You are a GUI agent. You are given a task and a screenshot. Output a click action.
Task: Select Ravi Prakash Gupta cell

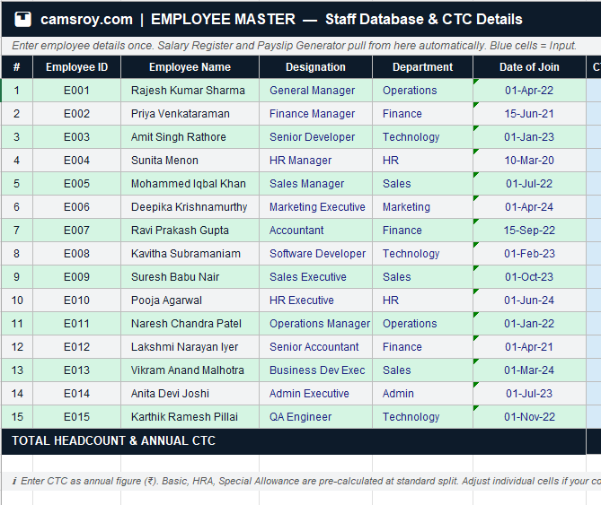190,231
